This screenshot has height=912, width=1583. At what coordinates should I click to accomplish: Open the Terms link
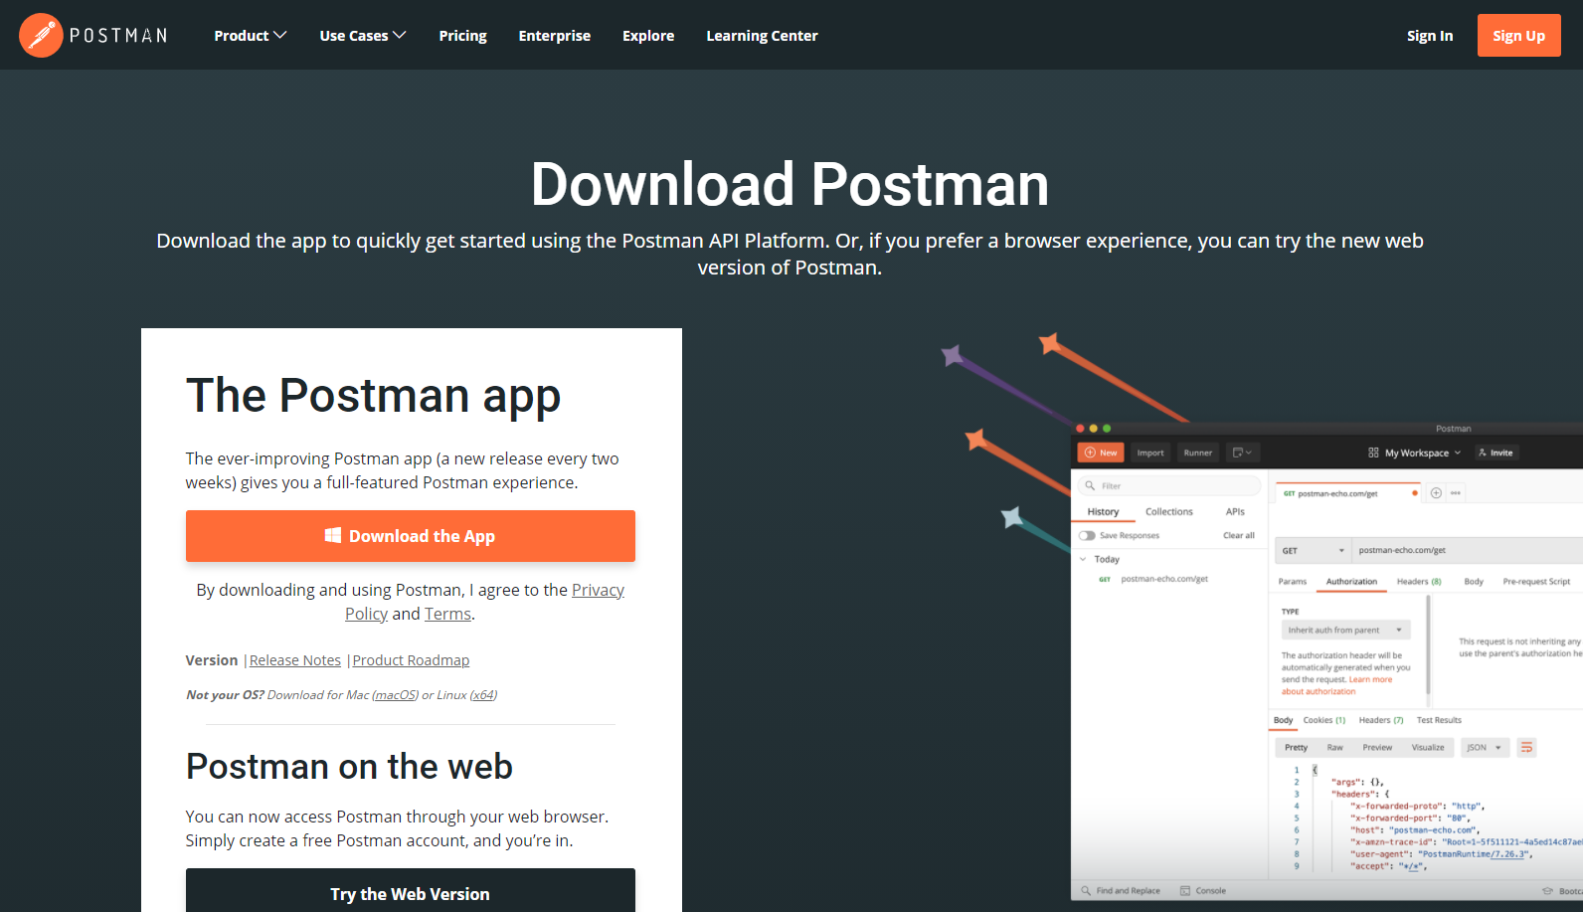447,614
